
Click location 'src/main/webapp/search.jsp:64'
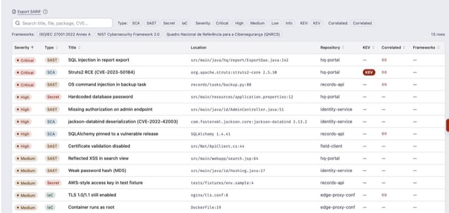tap(224, 158)
